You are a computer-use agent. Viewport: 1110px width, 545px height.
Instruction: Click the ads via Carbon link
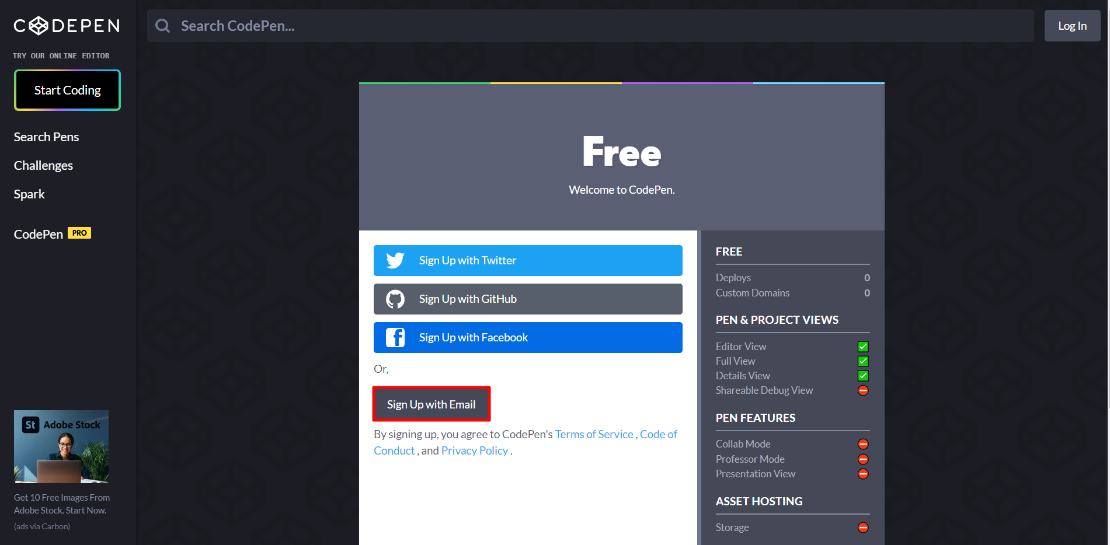pos(42,526)
